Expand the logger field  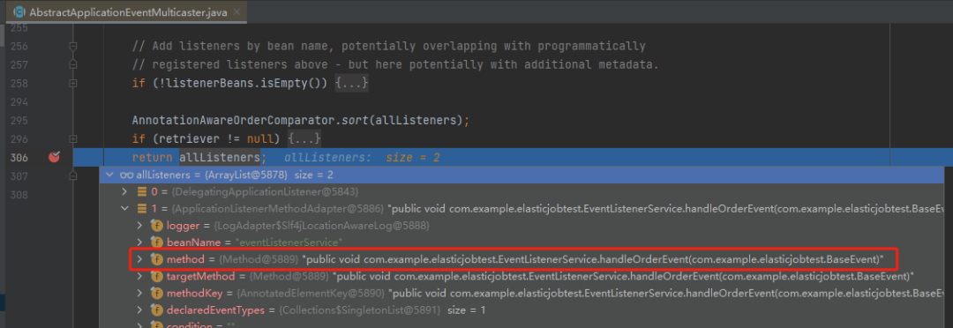[139, 226]
